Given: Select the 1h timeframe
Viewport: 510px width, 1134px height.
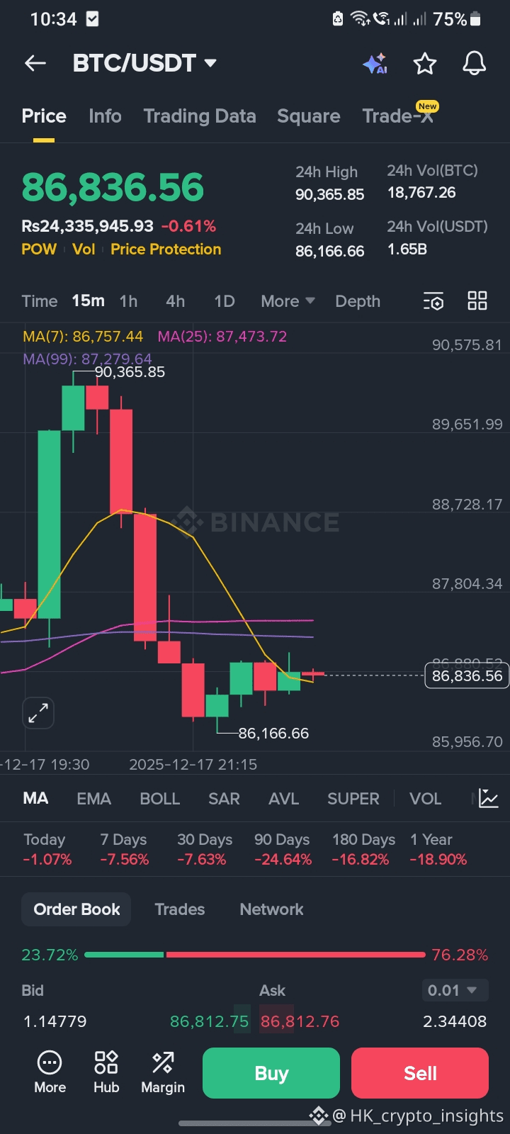Looking at the screenshot, I should click(129, 301).
